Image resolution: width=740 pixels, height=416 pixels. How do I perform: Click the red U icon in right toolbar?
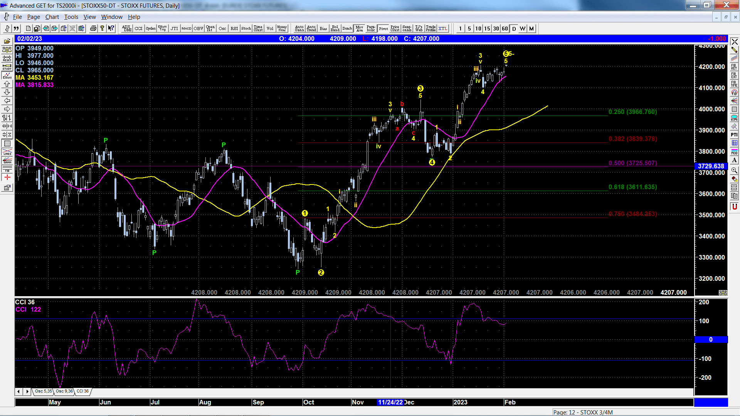tap(734, 207)
